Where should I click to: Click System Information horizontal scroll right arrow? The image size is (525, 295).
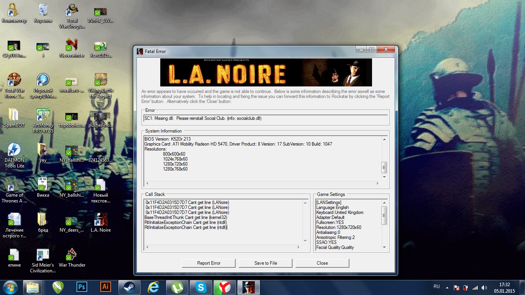pyautogui.click(x=378, y=184)
